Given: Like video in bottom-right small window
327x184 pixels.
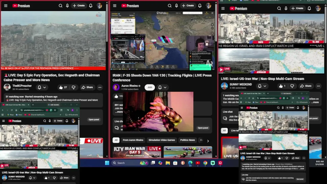Looking at the screenshot, I should tap(280, 158).
